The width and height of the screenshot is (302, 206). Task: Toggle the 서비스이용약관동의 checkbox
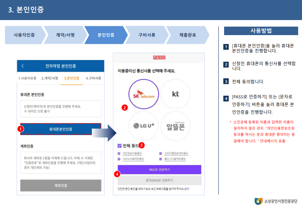119,159
